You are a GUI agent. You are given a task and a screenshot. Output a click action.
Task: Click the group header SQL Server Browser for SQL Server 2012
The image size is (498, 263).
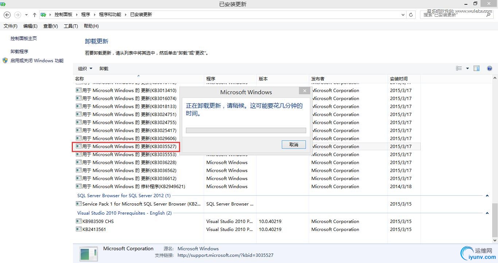pos(124,196)
